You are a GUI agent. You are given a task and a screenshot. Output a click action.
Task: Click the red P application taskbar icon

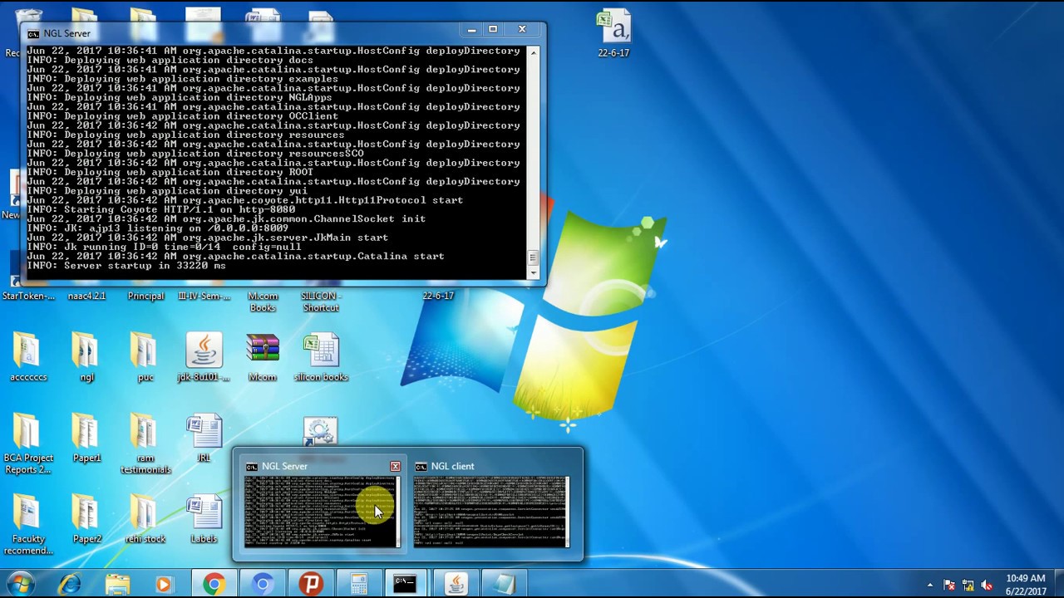(311, 585)
